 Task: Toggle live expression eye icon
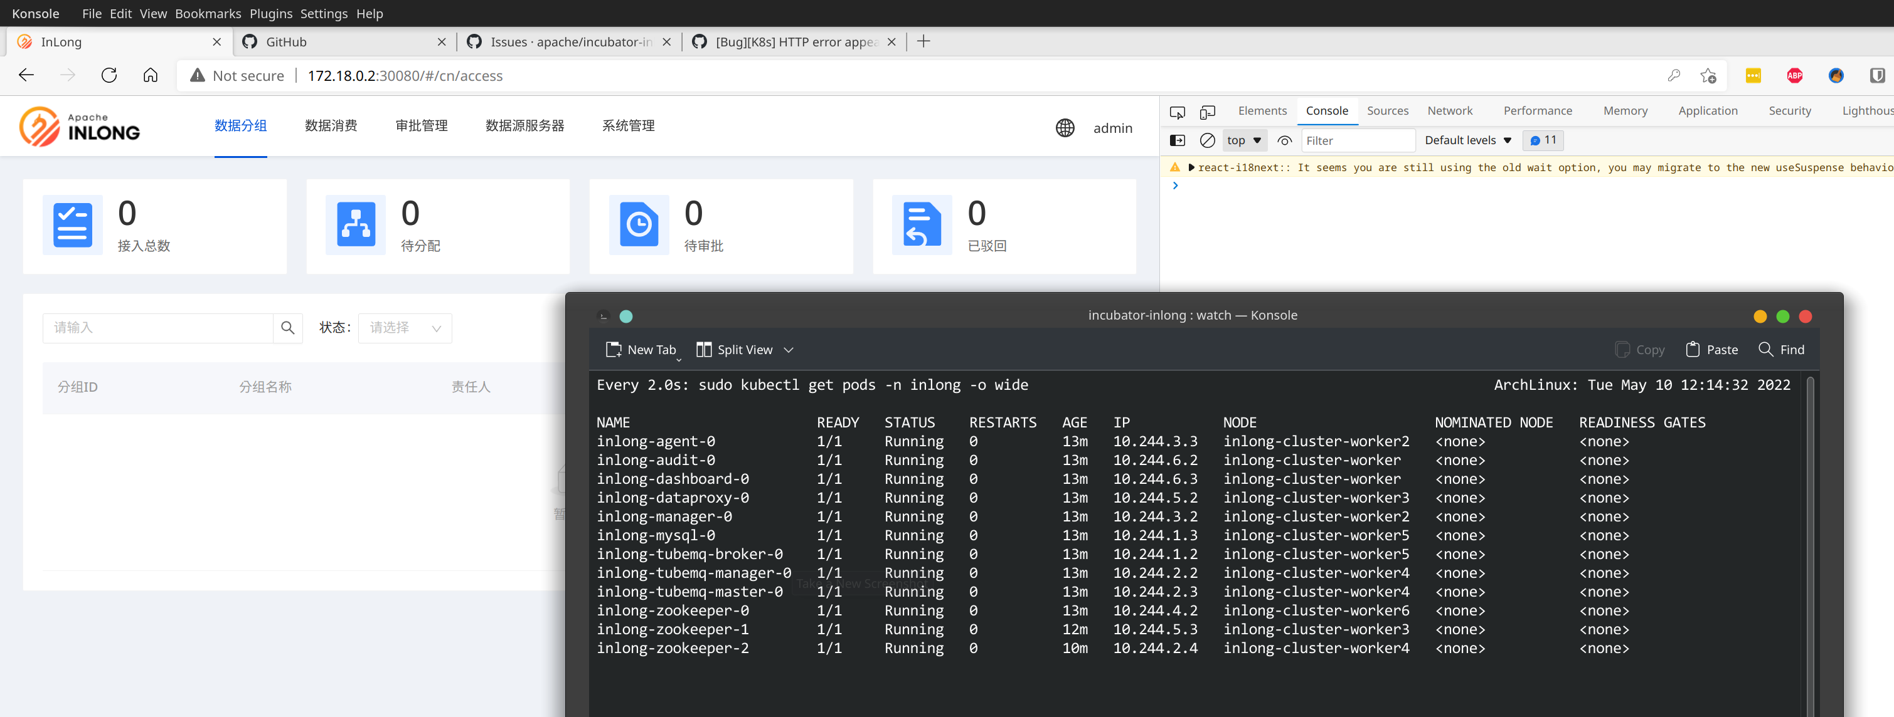[x=1284, y=140]
